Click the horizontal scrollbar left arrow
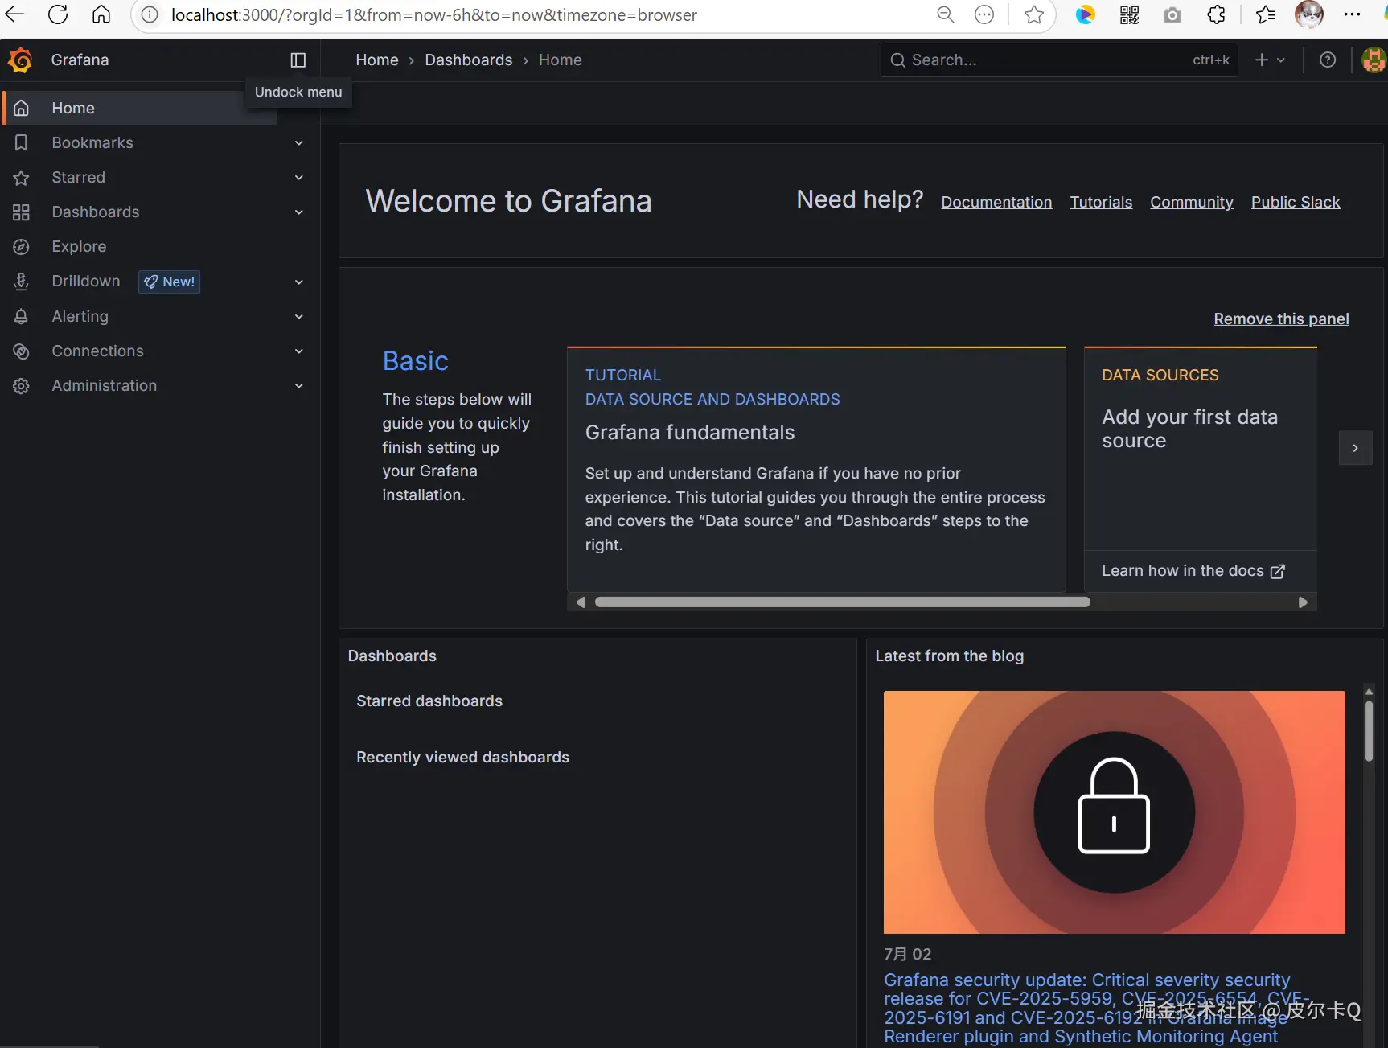Image resolution: width=1388 pixels, height=1048 pixels. 581,602
